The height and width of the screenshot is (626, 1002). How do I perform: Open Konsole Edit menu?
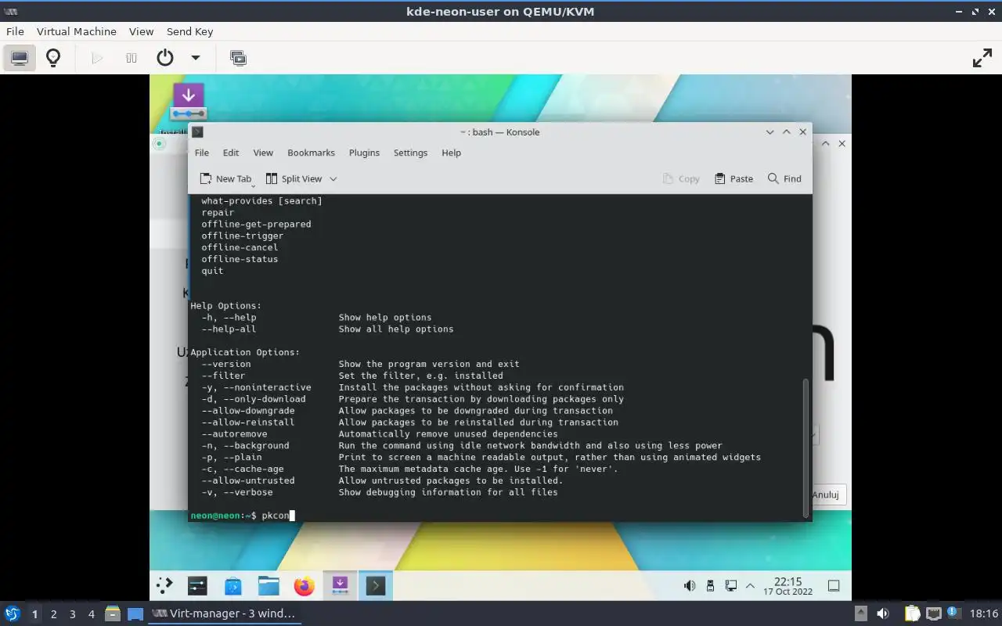point(231,153)
